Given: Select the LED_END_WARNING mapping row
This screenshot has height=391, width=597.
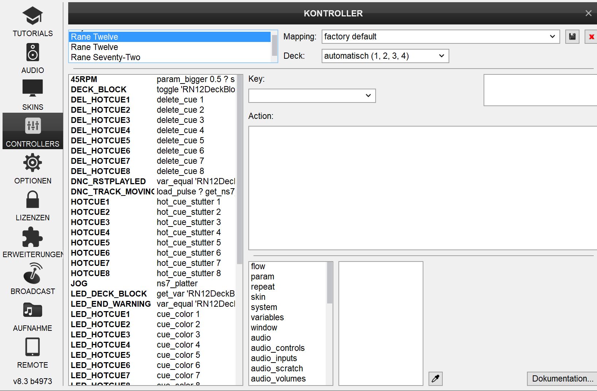Looking at the screenshot, I should [152, 304].
